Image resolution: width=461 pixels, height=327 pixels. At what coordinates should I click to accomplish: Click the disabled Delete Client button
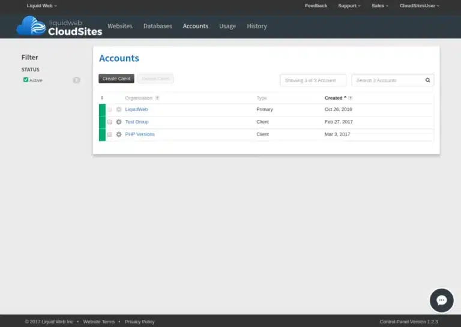155,79
